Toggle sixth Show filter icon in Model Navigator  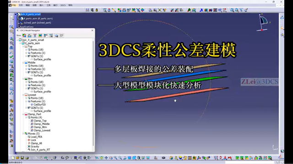[51, 36]
